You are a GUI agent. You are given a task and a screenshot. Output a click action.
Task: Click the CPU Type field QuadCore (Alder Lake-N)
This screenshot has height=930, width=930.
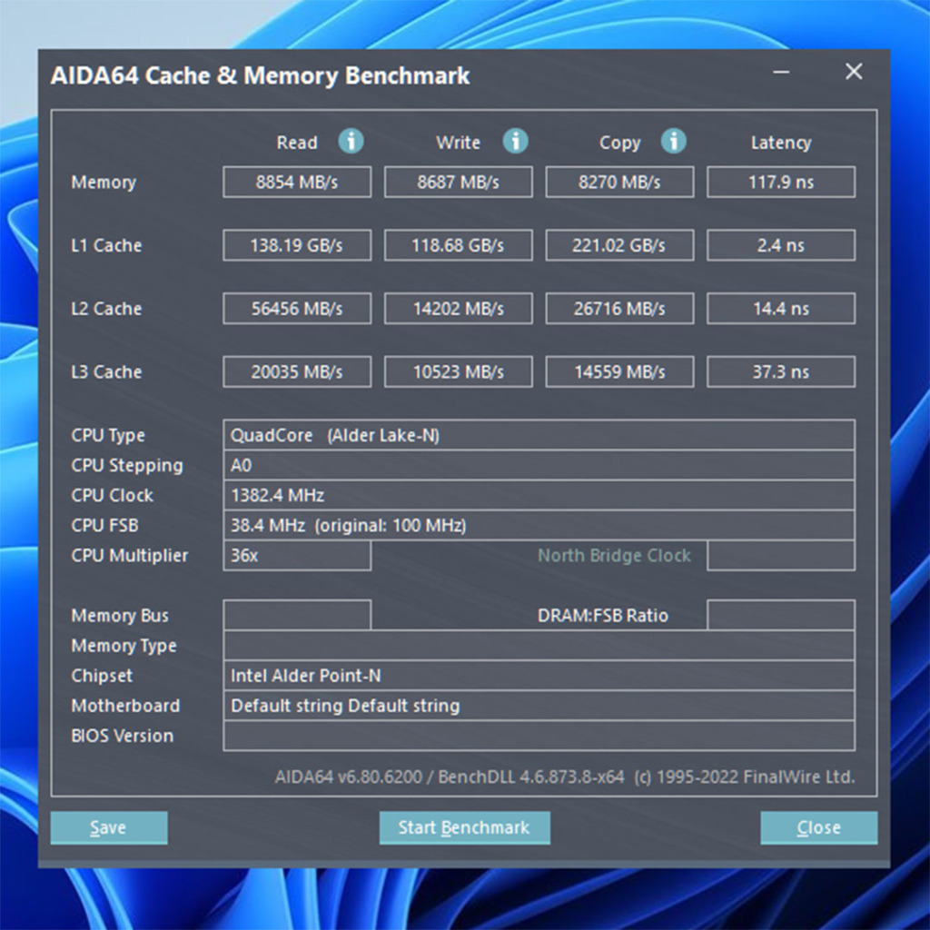tap(539, 435)
